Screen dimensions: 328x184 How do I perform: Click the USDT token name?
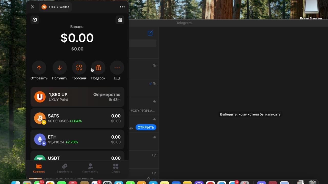pyautogui.click(x=54, y=158)
